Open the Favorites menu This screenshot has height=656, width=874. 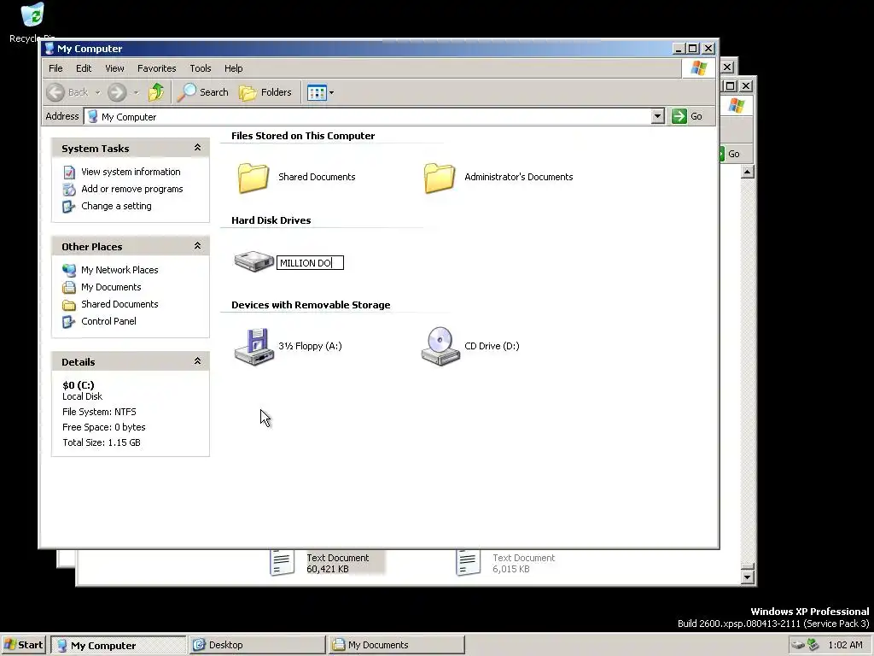(x=157, y=68)
